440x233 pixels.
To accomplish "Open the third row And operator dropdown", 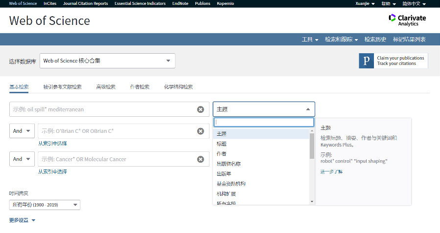I will pyautogui.click(x=22, y=159).
